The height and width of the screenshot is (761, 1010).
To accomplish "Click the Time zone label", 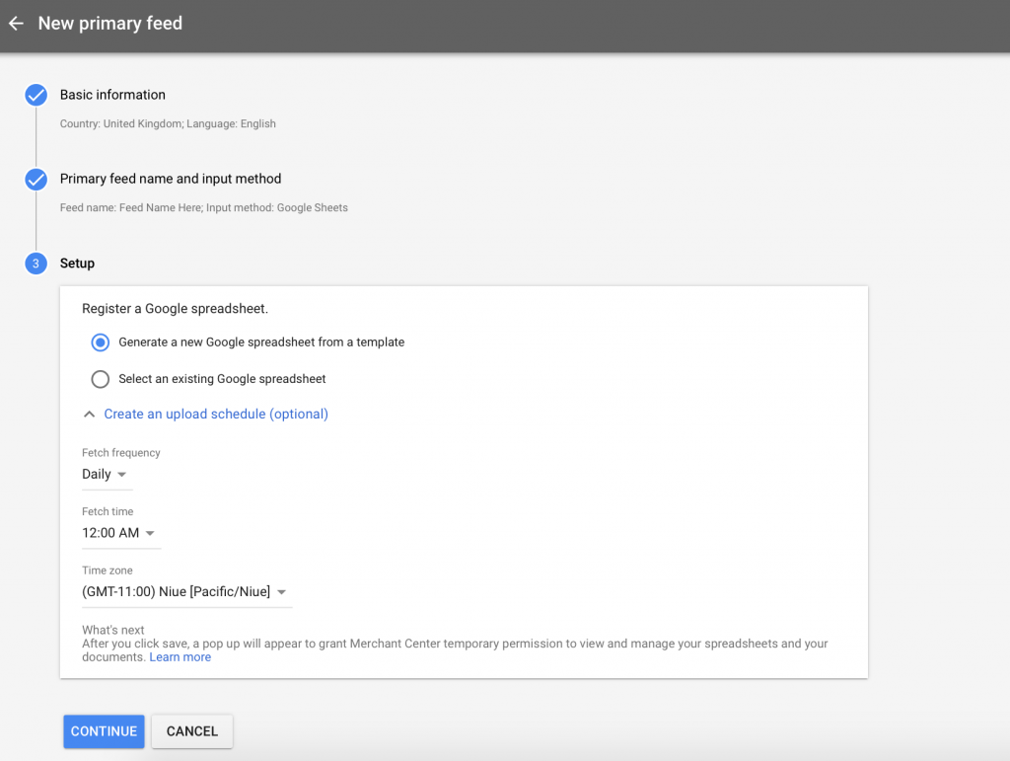I will coord(107,571).
